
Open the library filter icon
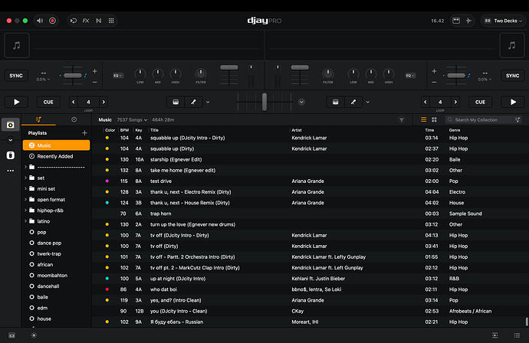coord(402,119)
